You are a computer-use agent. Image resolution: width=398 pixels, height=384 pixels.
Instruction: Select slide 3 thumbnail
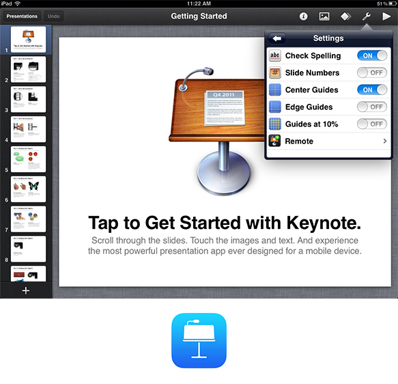point(28,99)
